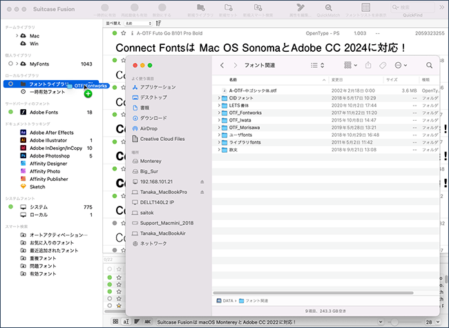Open preview text presets dropdown
This screenshot has width=449, height=328.
[381, 322]
